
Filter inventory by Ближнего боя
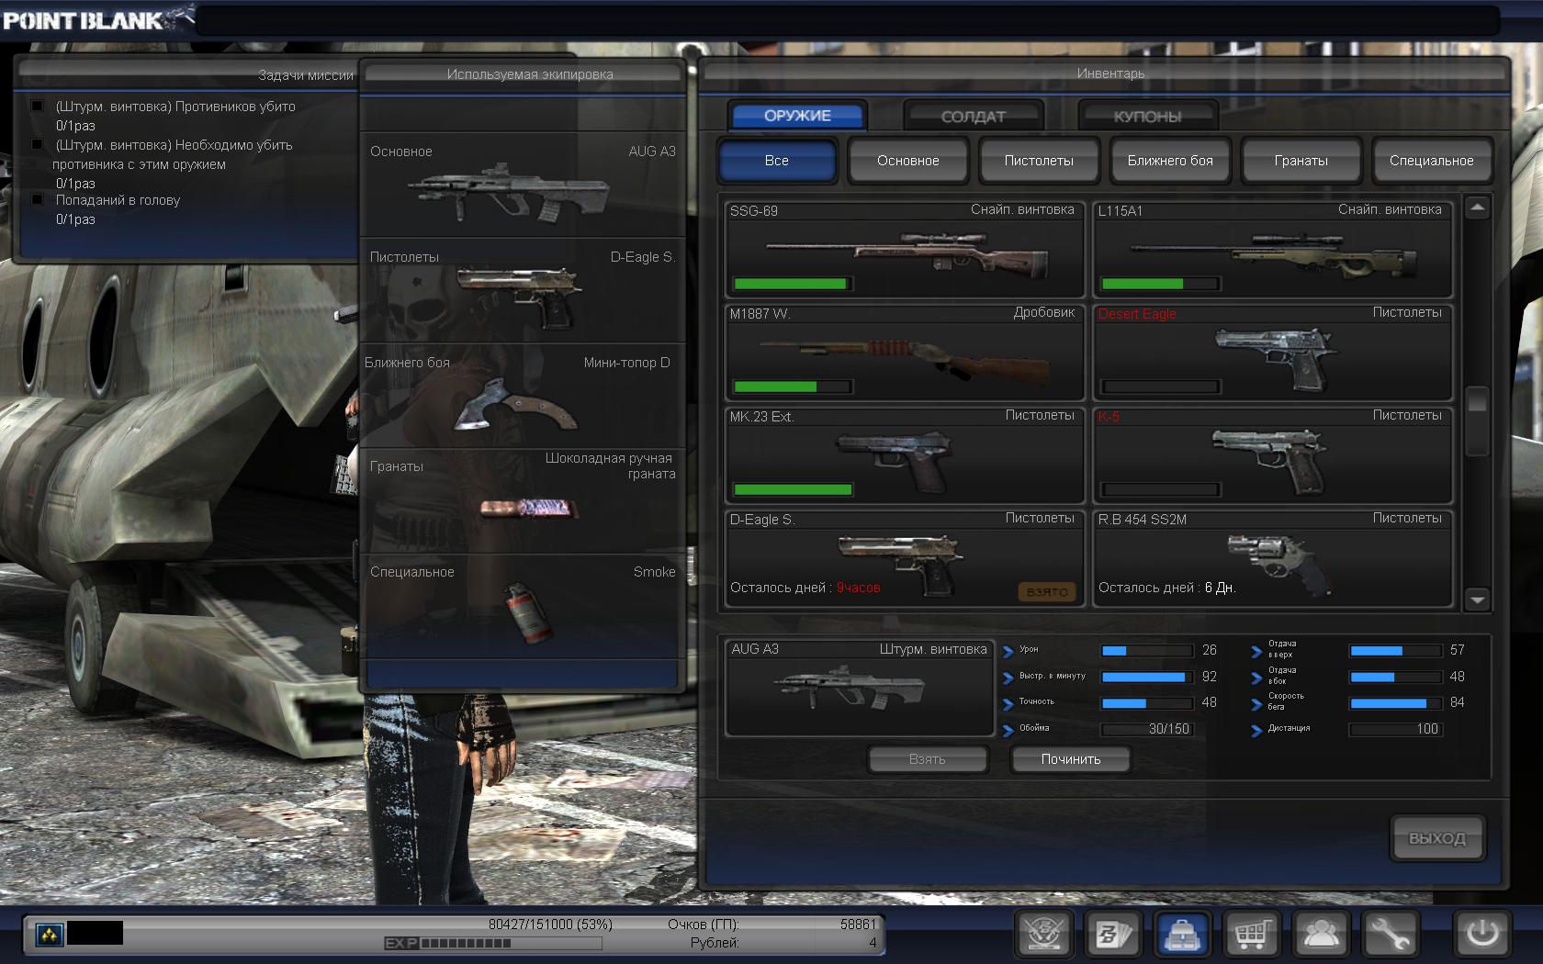[x=1170, y=161]
